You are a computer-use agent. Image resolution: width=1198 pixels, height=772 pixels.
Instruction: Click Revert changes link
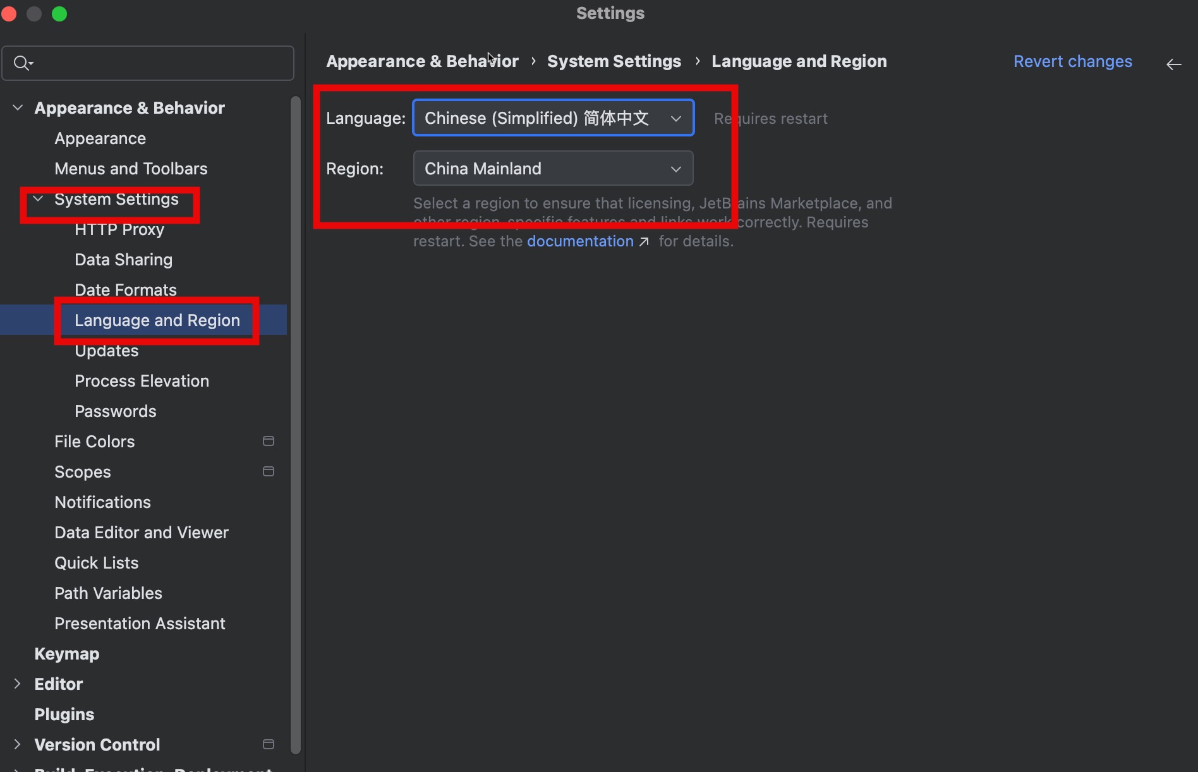click(x=1072, y=61)
